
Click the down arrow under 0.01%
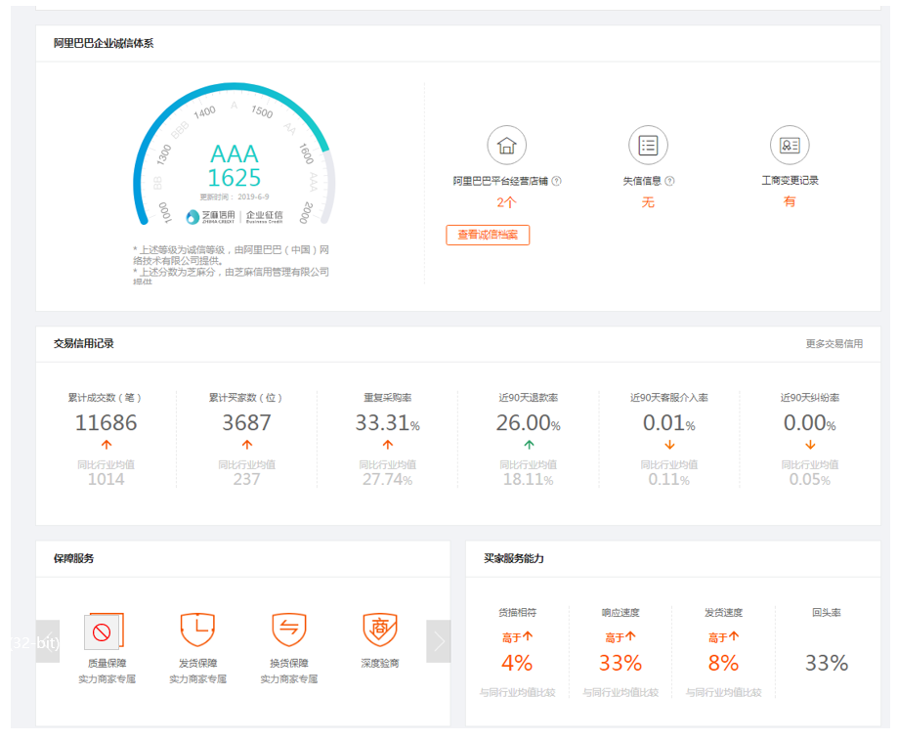pyautogui.click(x=669, y=445)
